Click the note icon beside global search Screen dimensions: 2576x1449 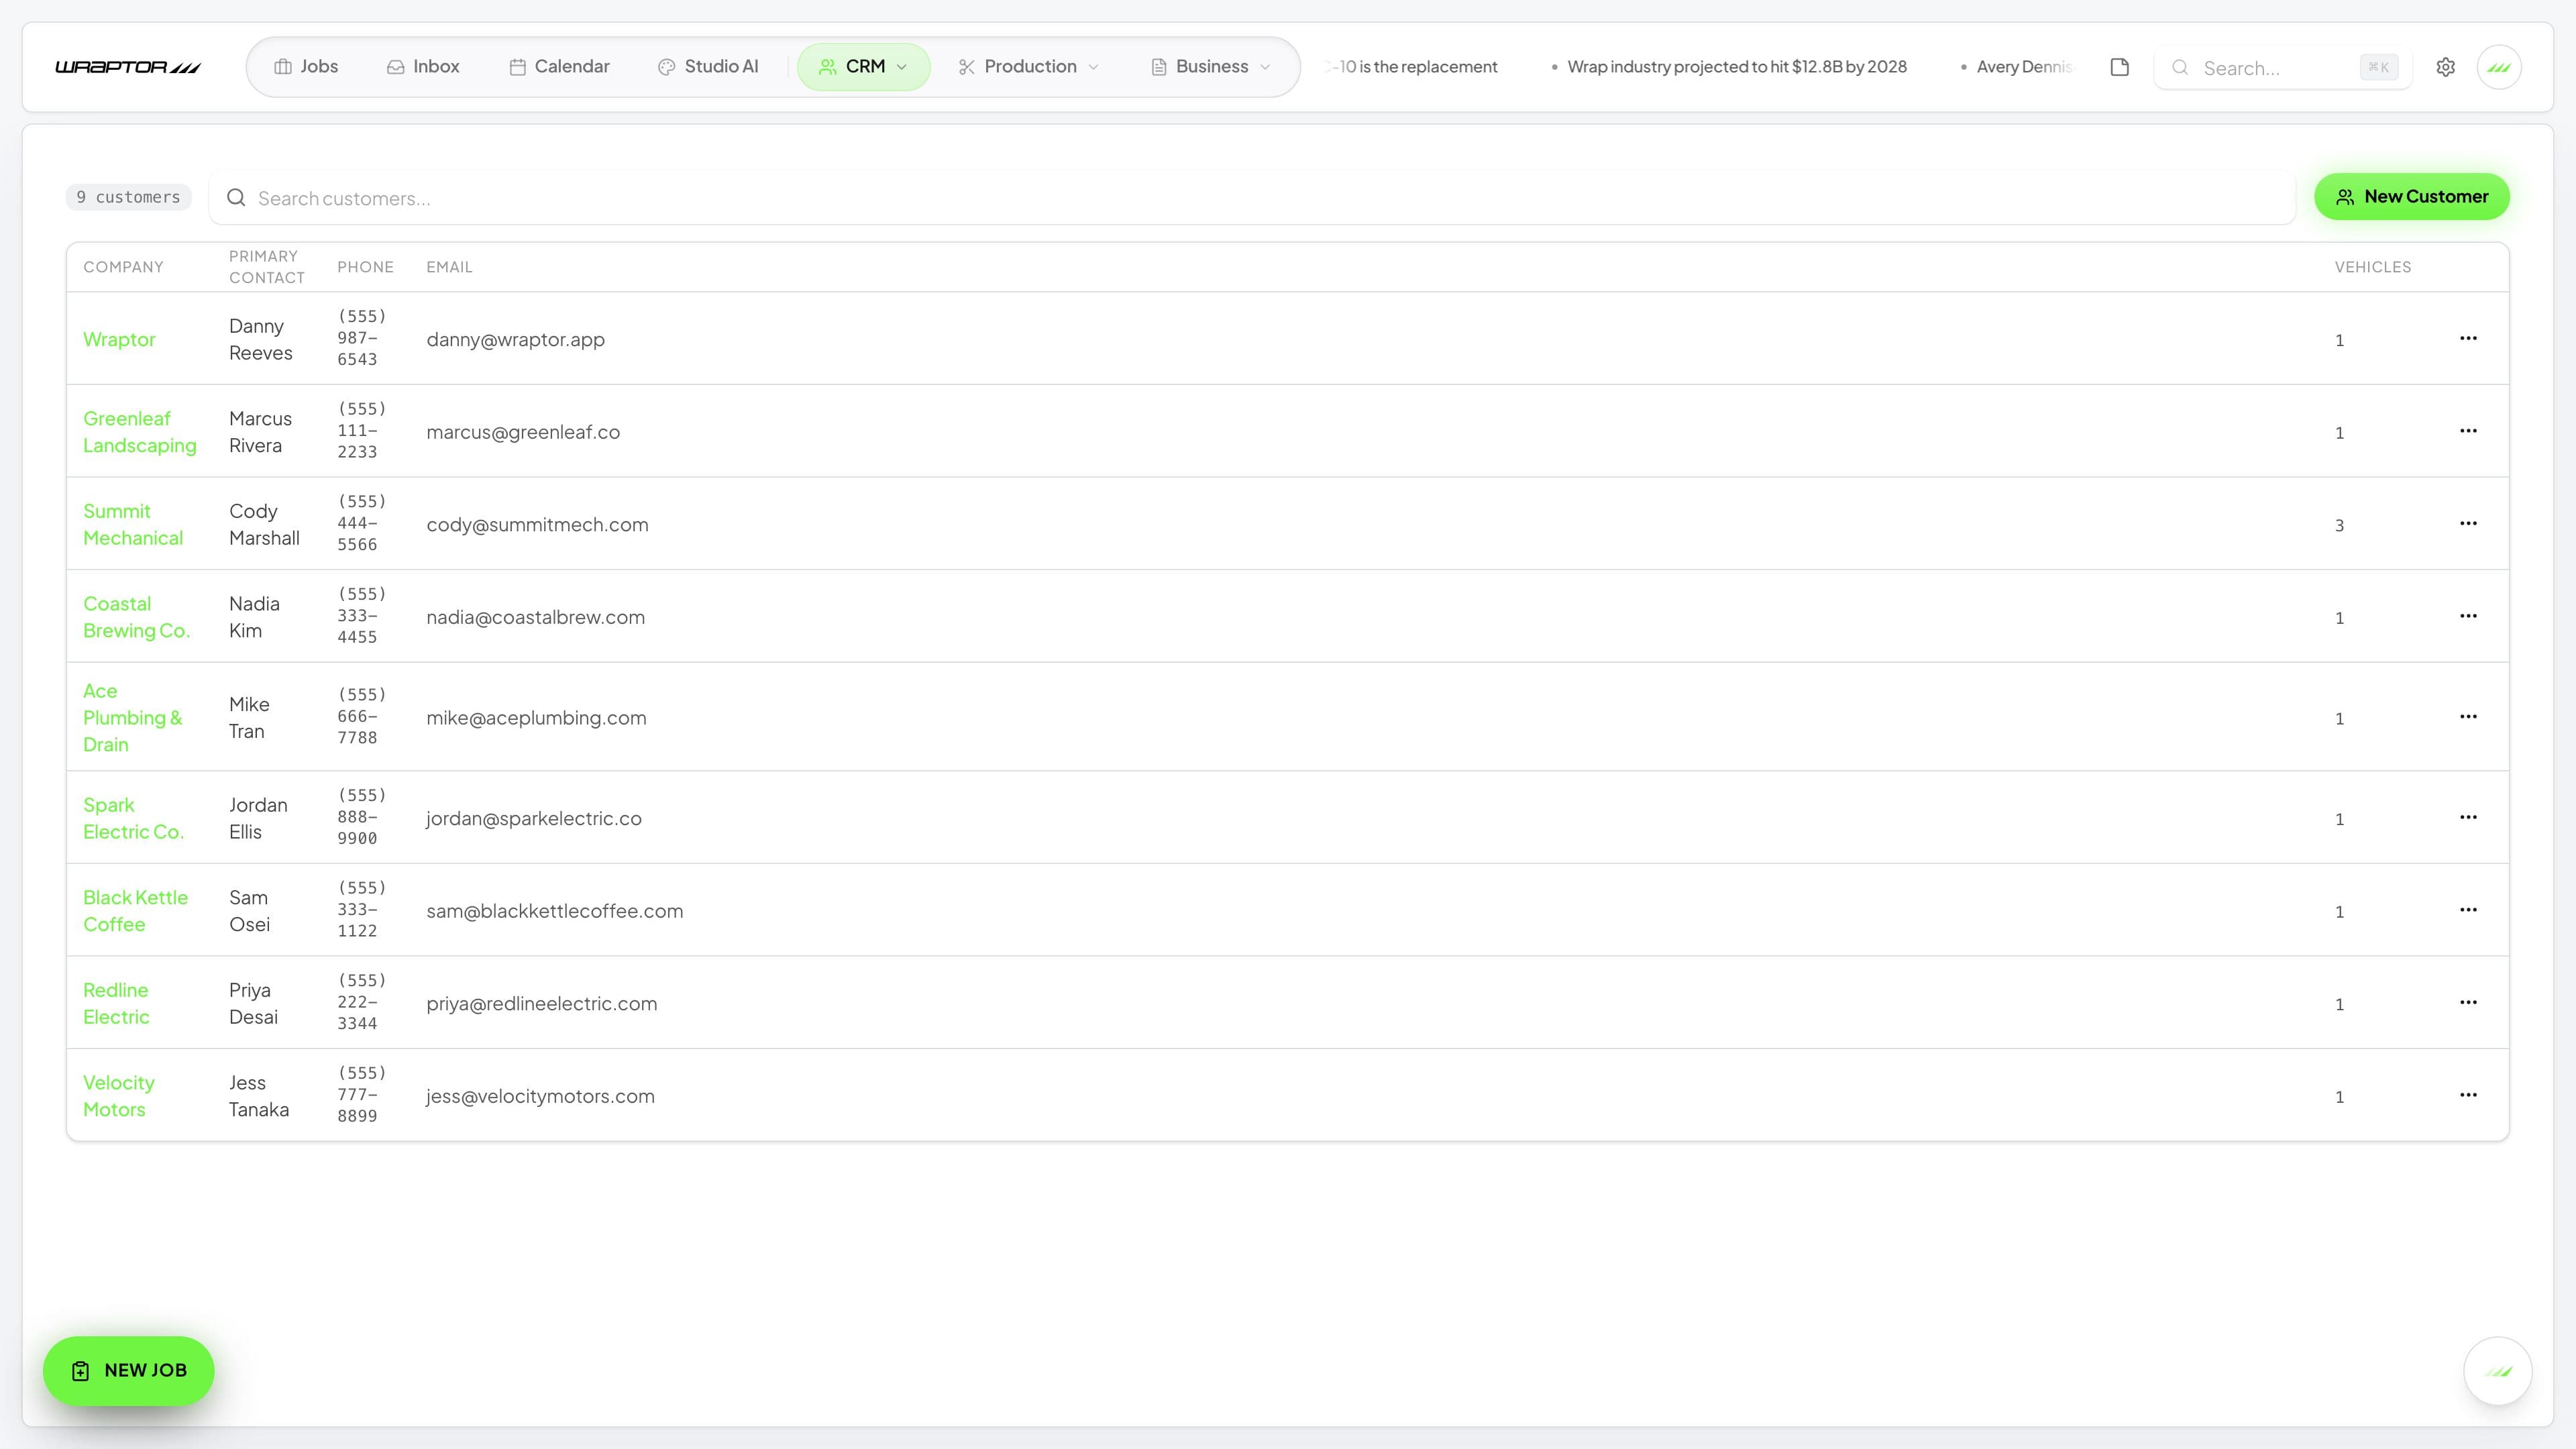(x=2119, y=67)
